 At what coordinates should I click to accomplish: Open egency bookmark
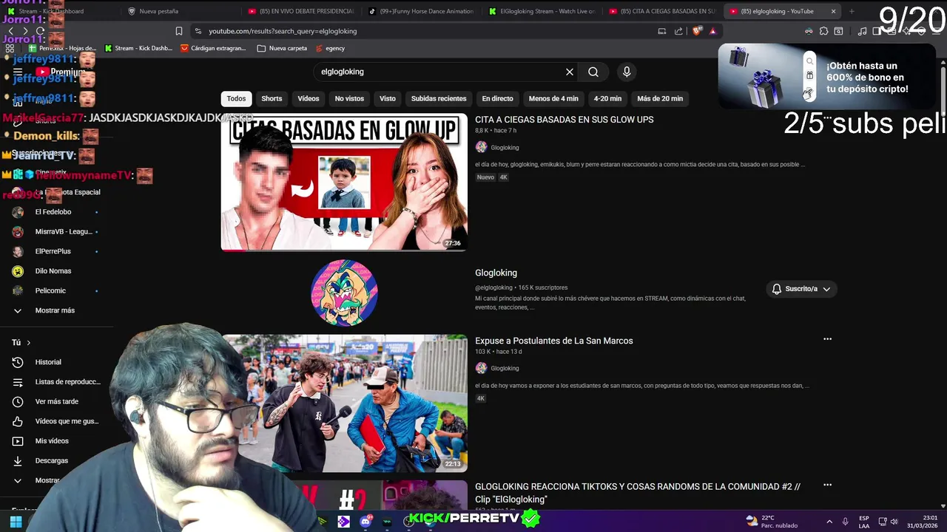point(330,48)
